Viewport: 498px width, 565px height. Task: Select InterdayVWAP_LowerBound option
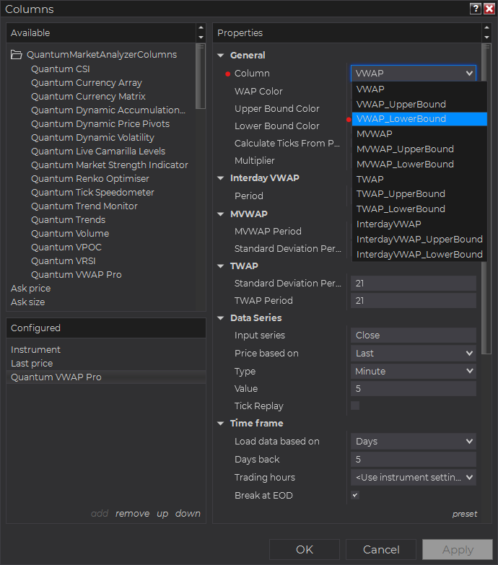419,255
